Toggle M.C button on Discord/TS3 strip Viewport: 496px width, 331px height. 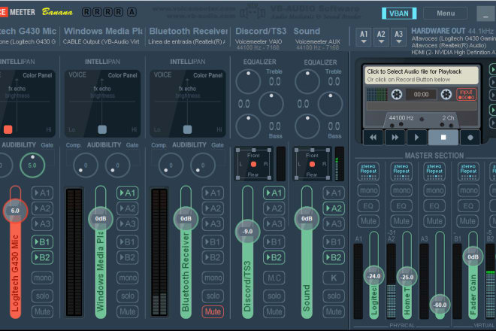pyautogui.click(x=274, y=278)
